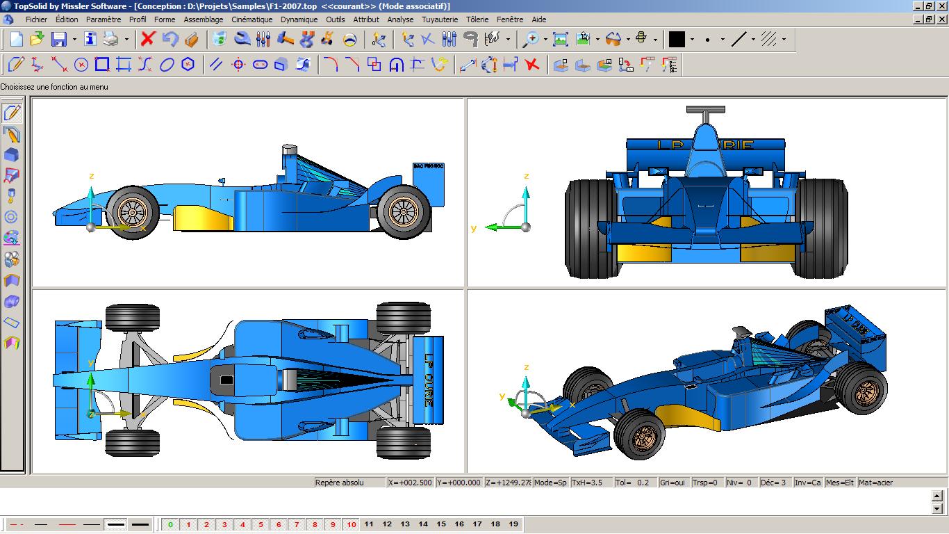949x534 pixels.
Task: Select the line tool with red endpoints
Action: coord(60,65)
